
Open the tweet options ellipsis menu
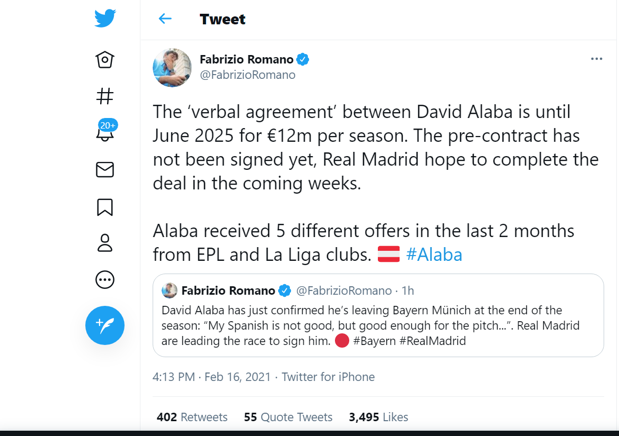pyautogui.click(x=596, y=58)
